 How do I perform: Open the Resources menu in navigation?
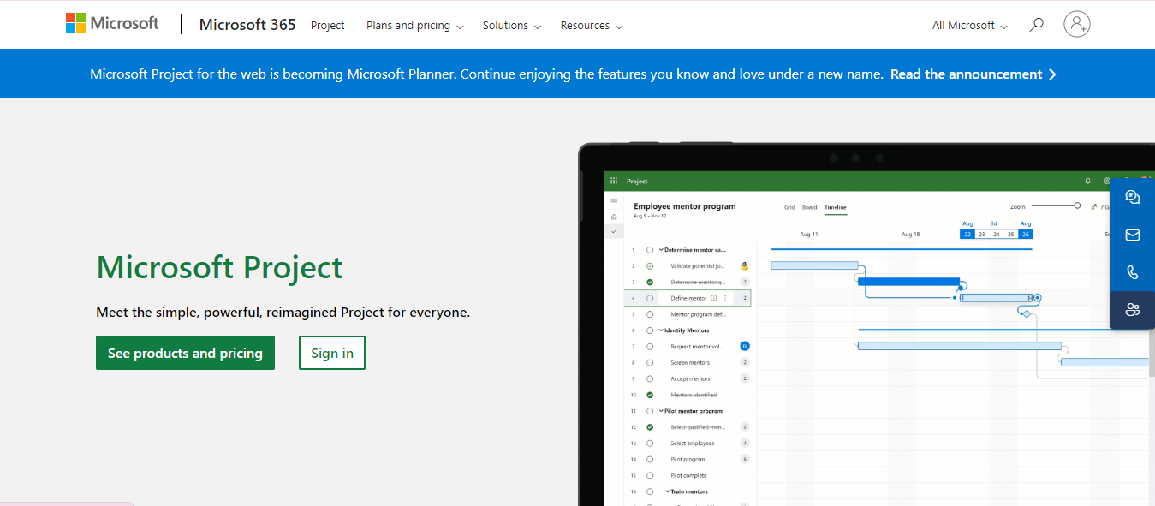(591, 26)
